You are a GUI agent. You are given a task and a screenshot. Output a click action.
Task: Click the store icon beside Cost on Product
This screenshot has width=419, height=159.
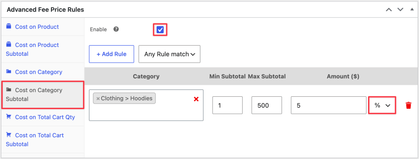tap(9, 26)
